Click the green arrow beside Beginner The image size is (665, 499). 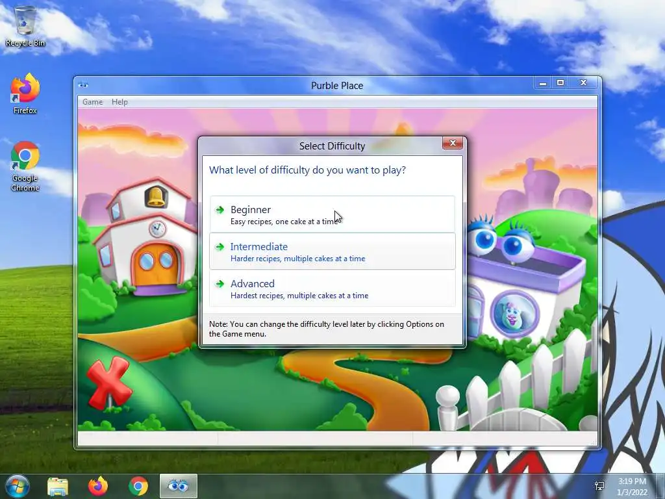point(220,210)
